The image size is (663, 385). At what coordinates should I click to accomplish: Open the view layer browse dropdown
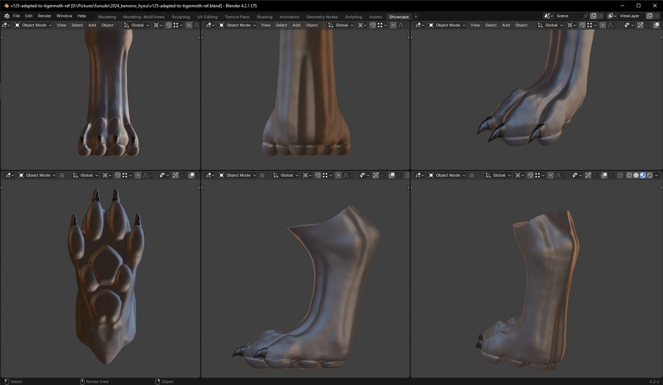coord(612,16)
